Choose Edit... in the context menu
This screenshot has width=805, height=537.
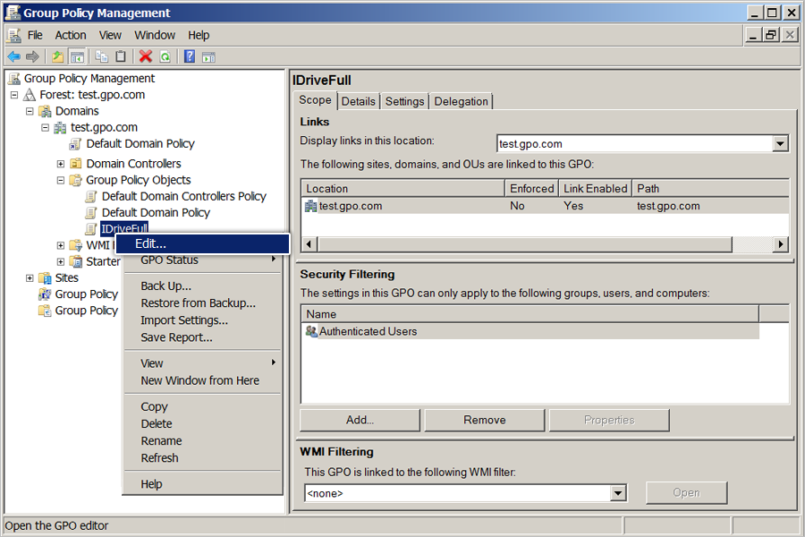203,243
